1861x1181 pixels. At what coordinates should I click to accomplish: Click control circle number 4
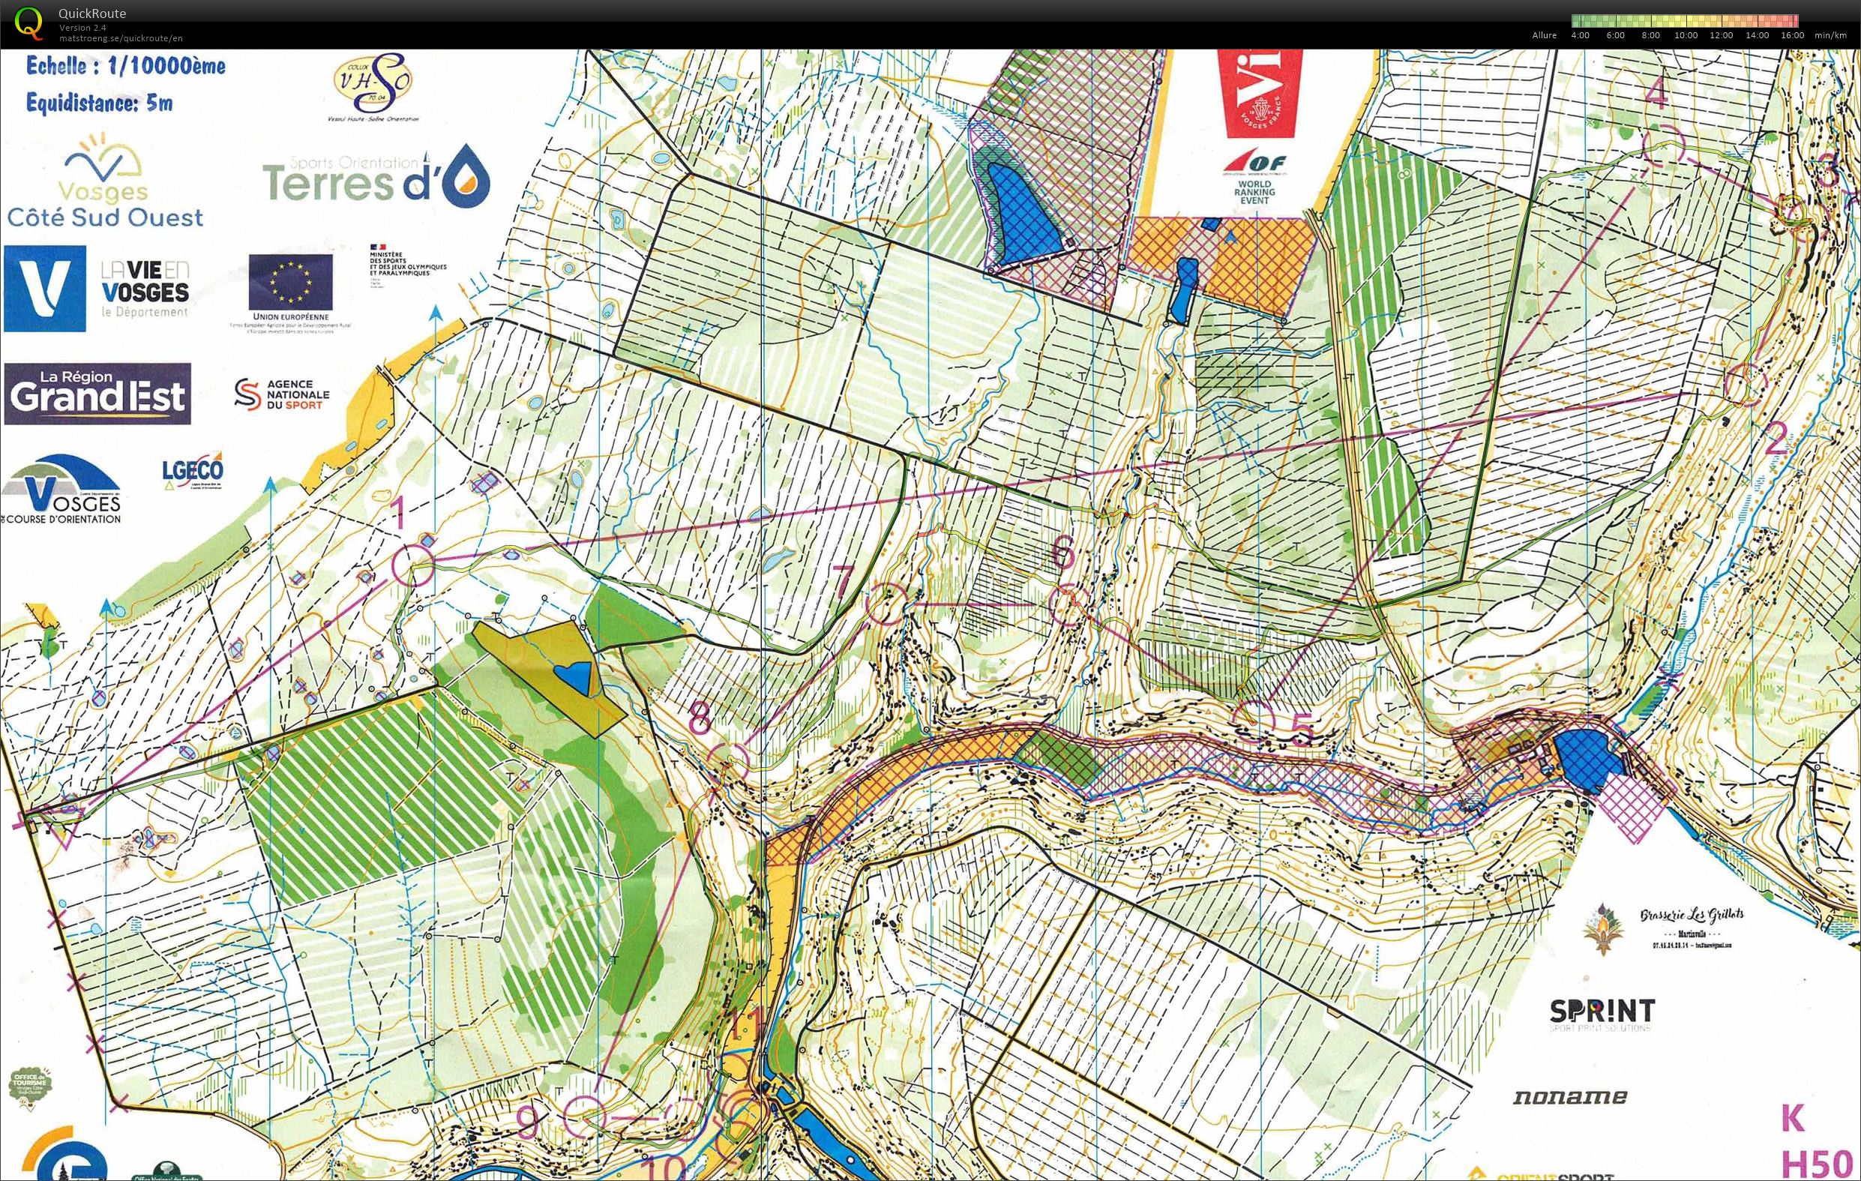click(1663, 144)
